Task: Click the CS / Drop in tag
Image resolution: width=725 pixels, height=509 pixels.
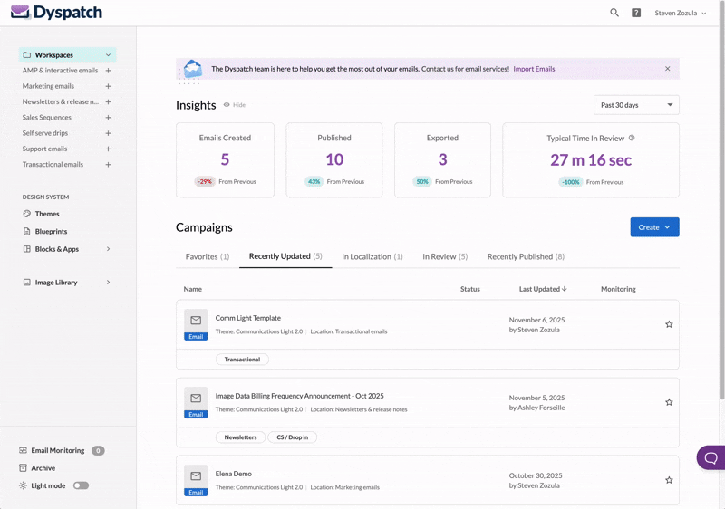Action: (x=292, y=437)
